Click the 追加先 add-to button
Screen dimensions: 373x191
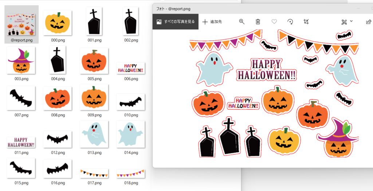(x=212, y=22)
